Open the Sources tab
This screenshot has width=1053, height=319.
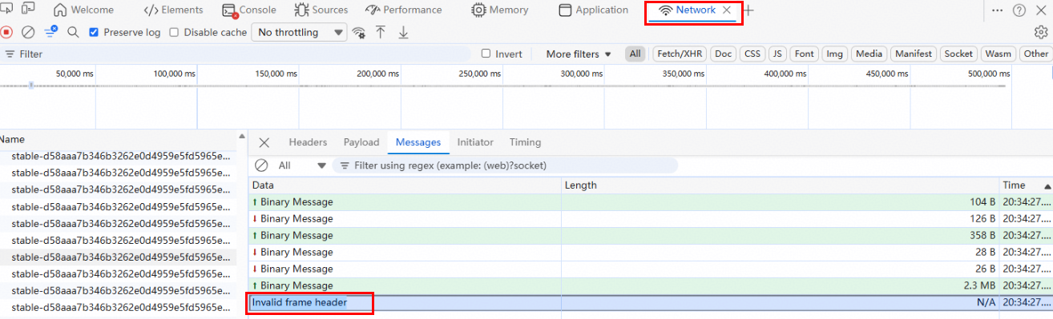321,10
